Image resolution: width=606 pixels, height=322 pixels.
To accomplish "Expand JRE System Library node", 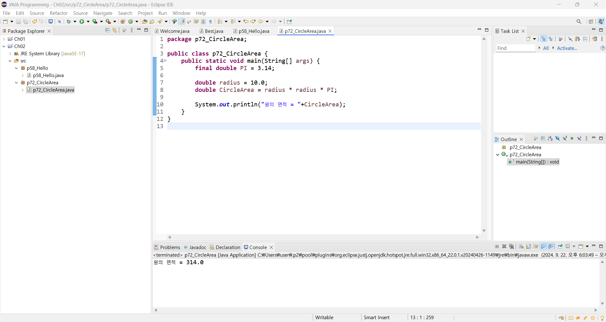I will point(10,54).
